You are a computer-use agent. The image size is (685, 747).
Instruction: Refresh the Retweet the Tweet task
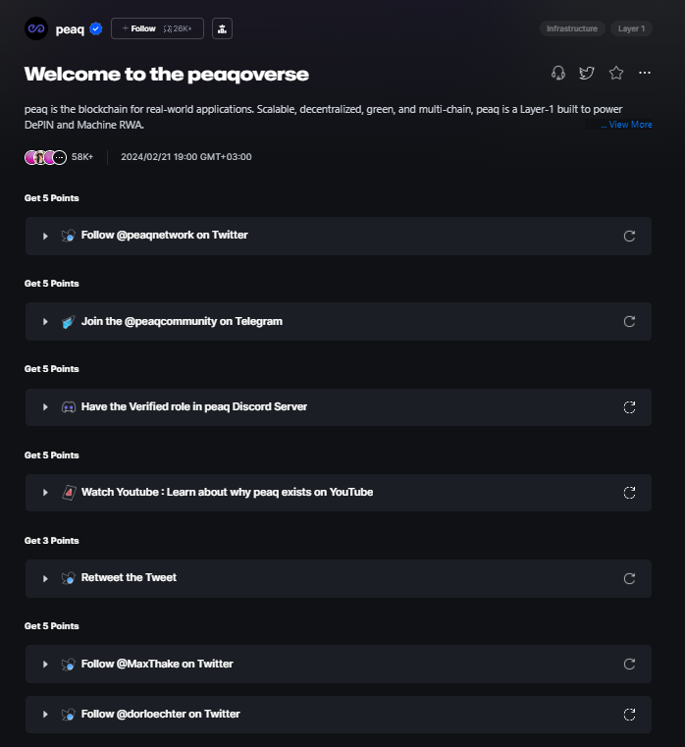tap(630, 578)
